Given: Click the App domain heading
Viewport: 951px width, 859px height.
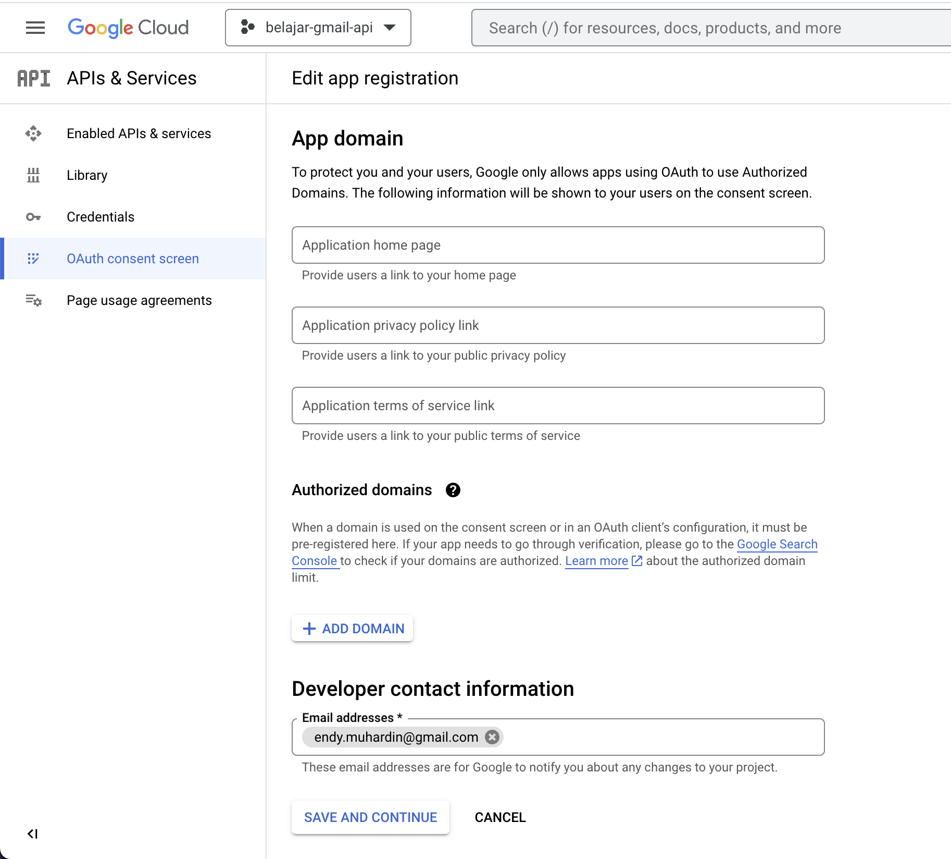Looking at the screenshot, I should coord(347,139).
